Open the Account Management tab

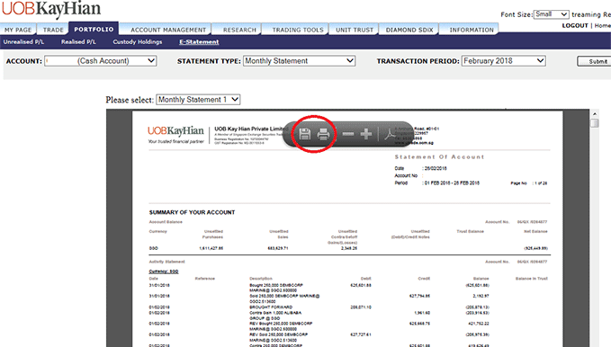tap(168, 30)
